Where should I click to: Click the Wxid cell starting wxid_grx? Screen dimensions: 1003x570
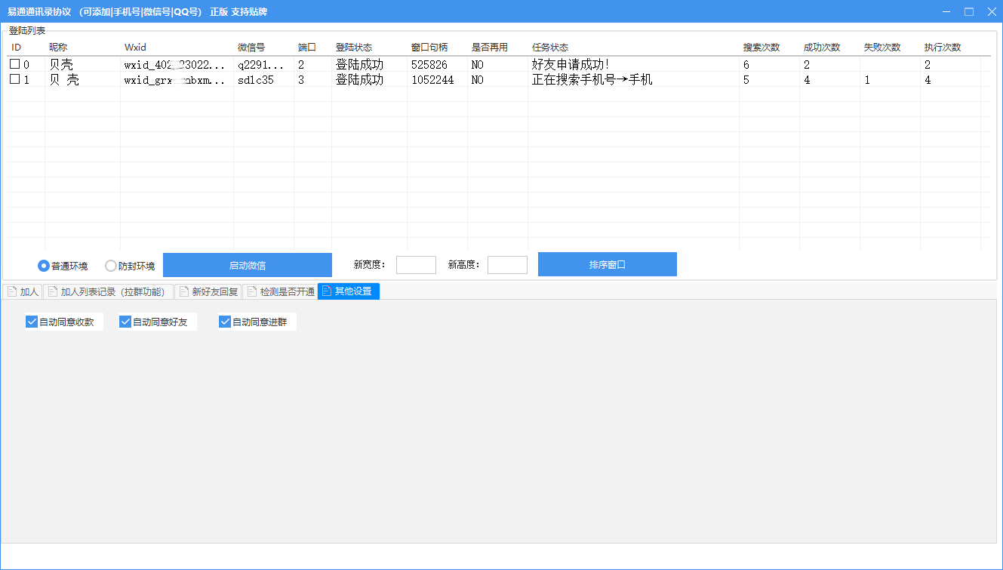pos(175,80)
